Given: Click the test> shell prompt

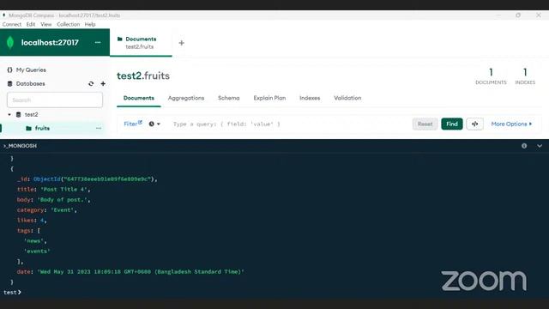Looking at the screenshot, I should coord(12,292).
